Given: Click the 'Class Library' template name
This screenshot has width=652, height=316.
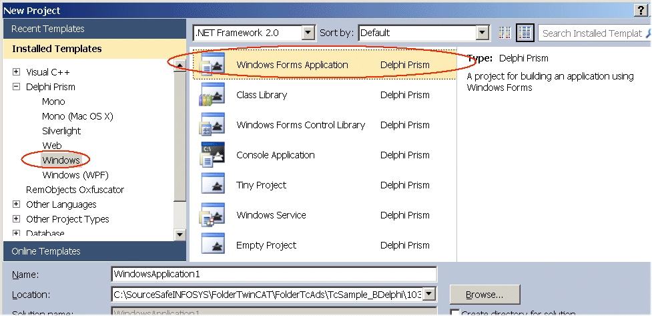Looking at the screenshot, I should (x=262, y=95).
